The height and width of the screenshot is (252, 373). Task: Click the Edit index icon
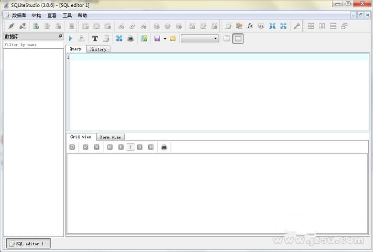[x=132, y=26]
